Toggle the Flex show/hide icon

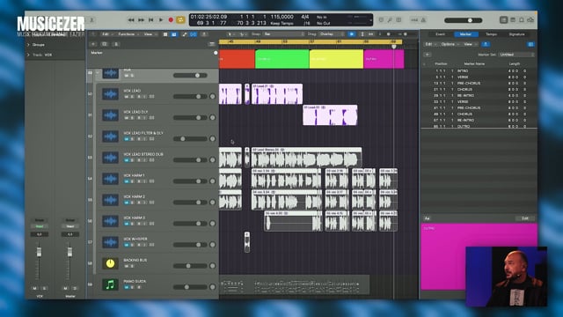tap(194, 34)
